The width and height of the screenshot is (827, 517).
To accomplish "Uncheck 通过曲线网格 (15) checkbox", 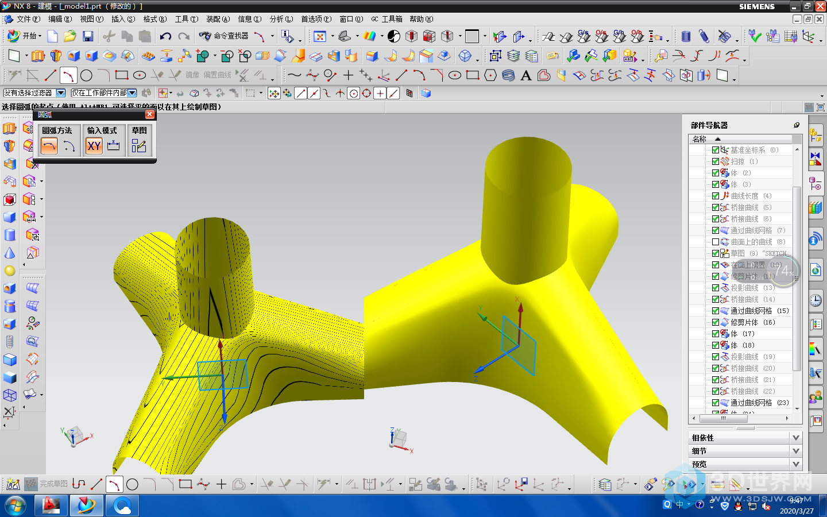I will [716, 311].
